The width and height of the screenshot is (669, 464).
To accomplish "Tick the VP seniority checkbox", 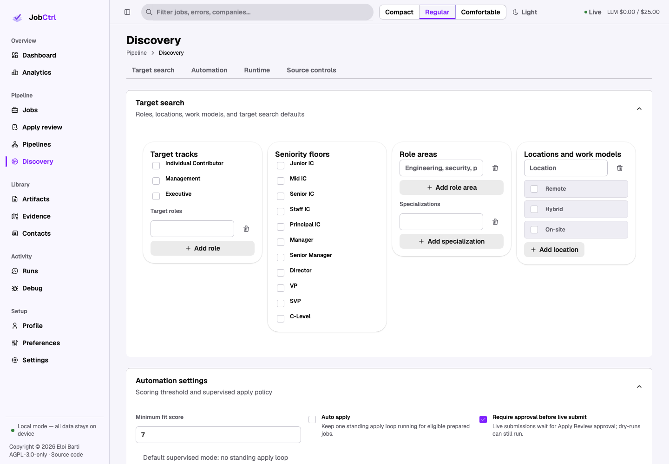I will tap(281, 288).
